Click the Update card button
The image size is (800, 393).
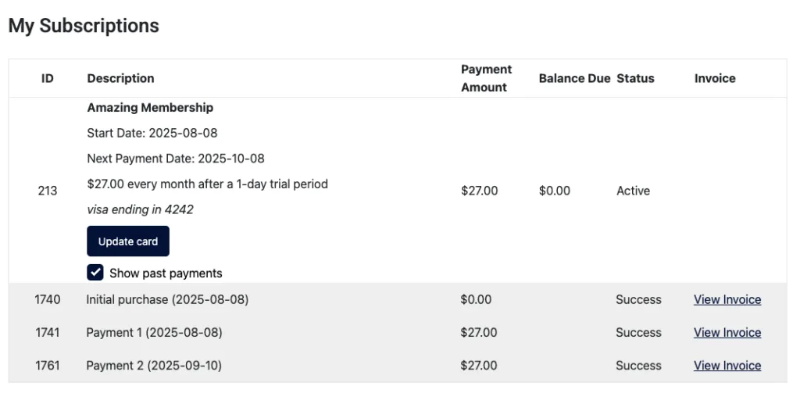point(127,241)
